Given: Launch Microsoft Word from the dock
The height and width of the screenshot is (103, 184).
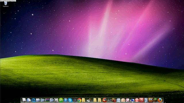Looking at the screenshot, I should tap(118, 100).
